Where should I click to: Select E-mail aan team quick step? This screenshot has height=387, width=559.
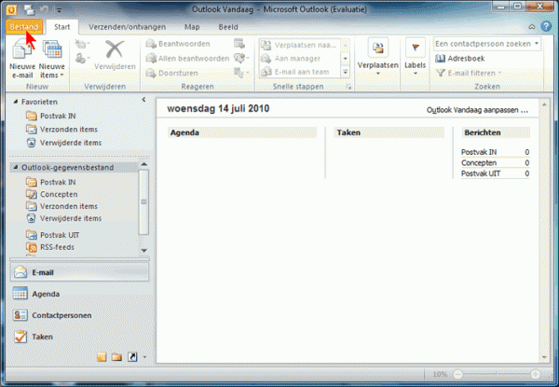coord(295,72)
